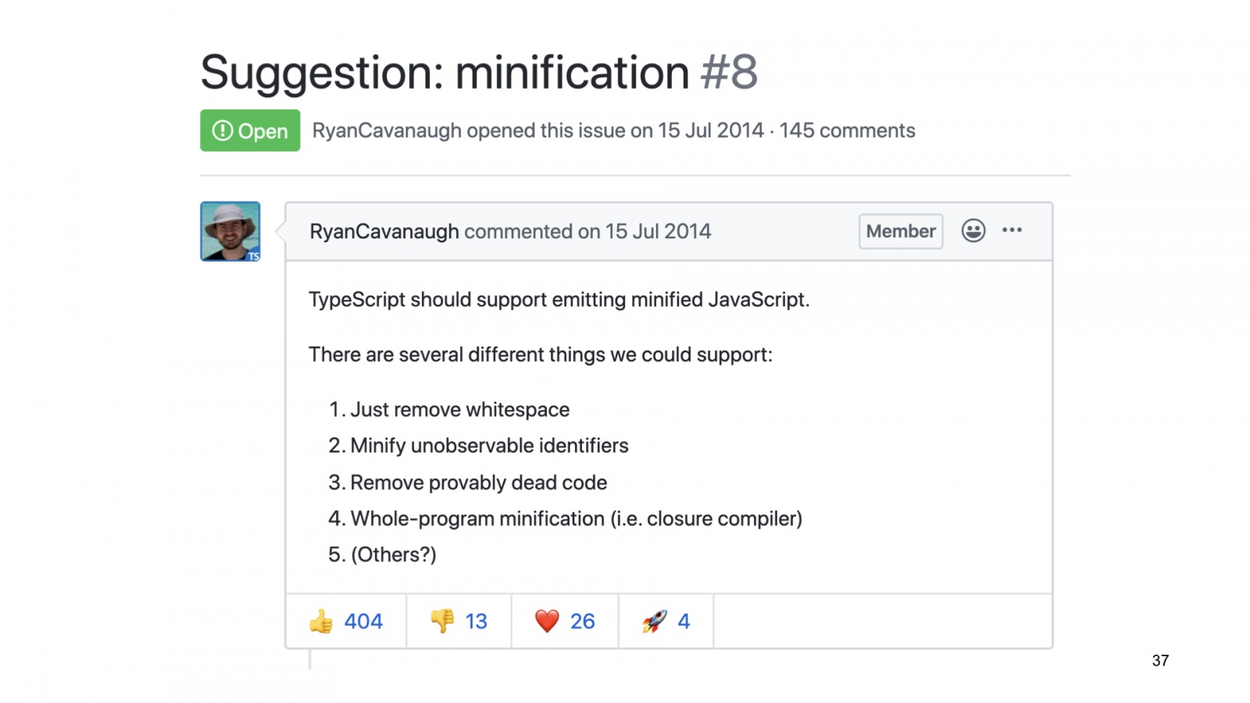Toggle the thumbs down reaction
The width and height of the screenshot is (1250, 703).
point(459,621)
